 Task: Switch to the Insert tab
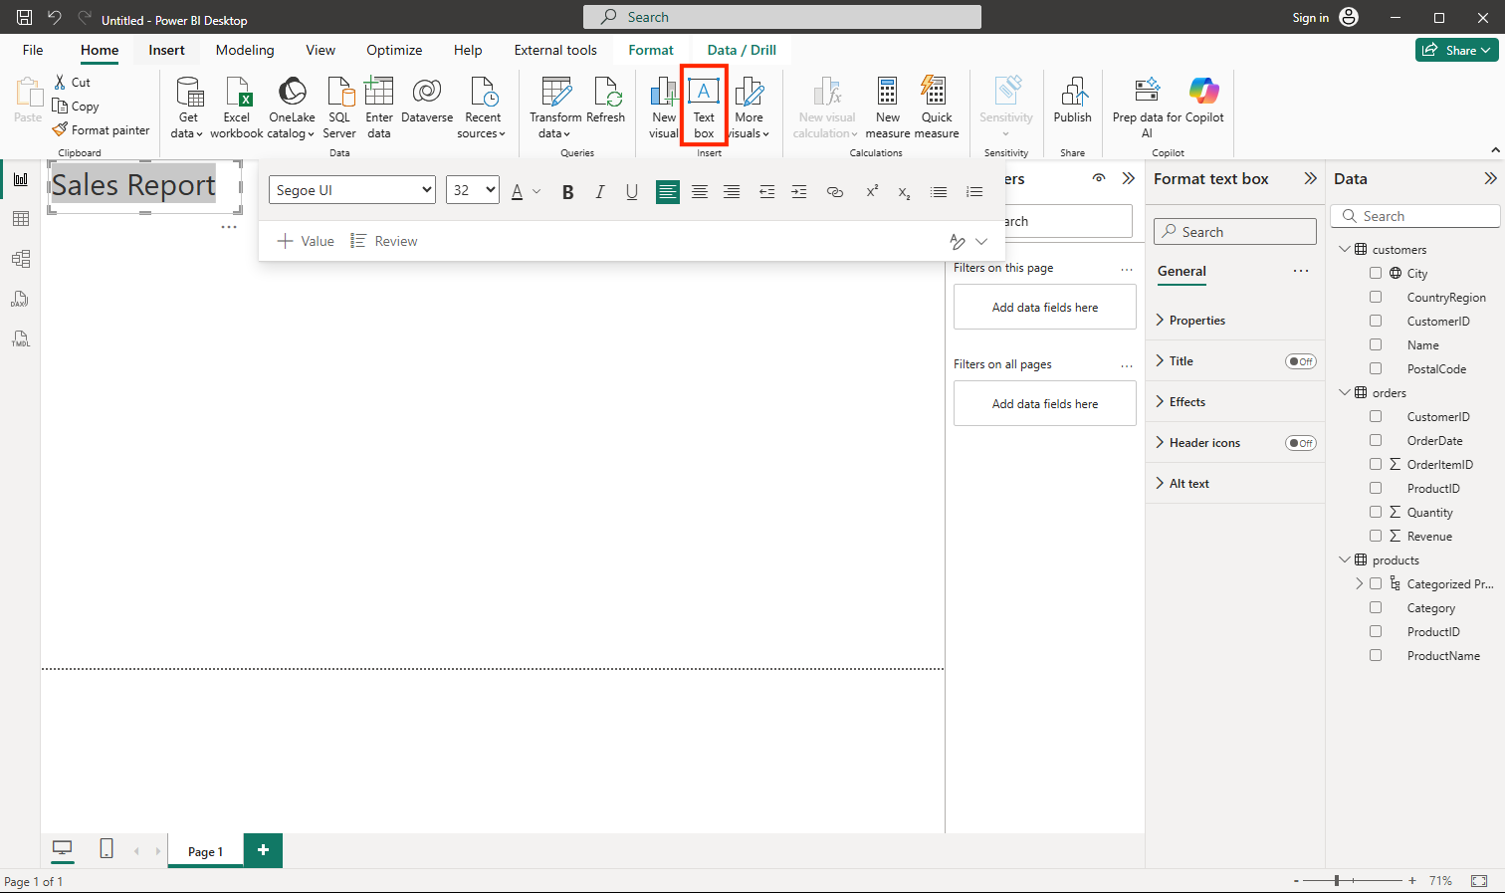(x=167, y=50)
